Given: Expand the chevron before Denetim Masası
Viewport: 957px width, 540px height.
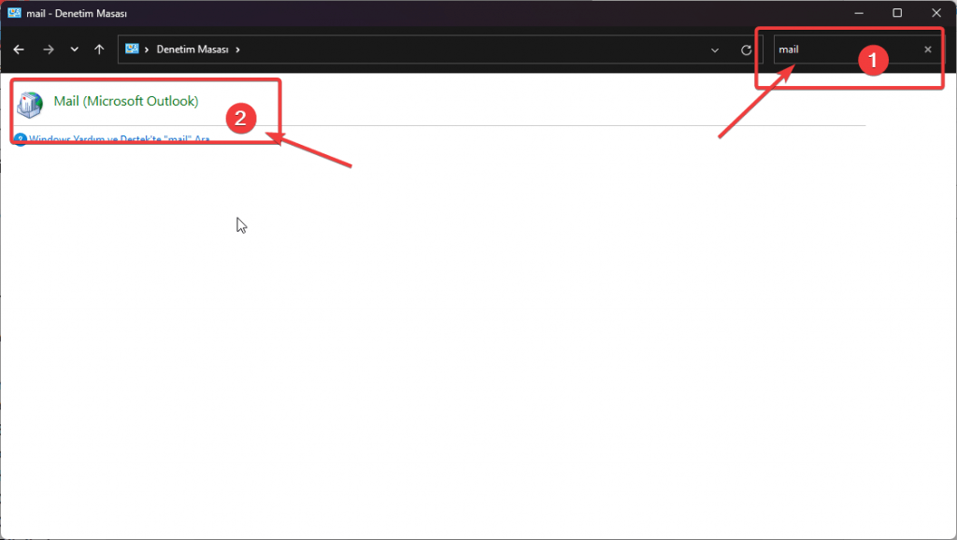Looking at the screenshot, I should click(x=148, y=50).
